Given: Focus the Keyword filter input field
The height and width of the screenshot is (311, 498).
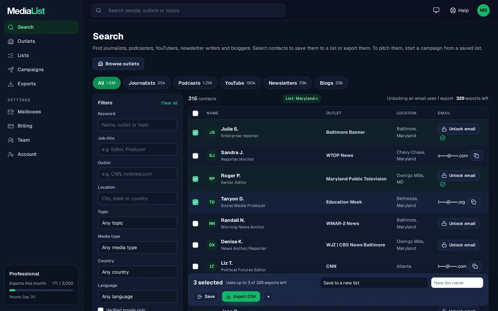Looking at the screenshot, I should 138,125.
